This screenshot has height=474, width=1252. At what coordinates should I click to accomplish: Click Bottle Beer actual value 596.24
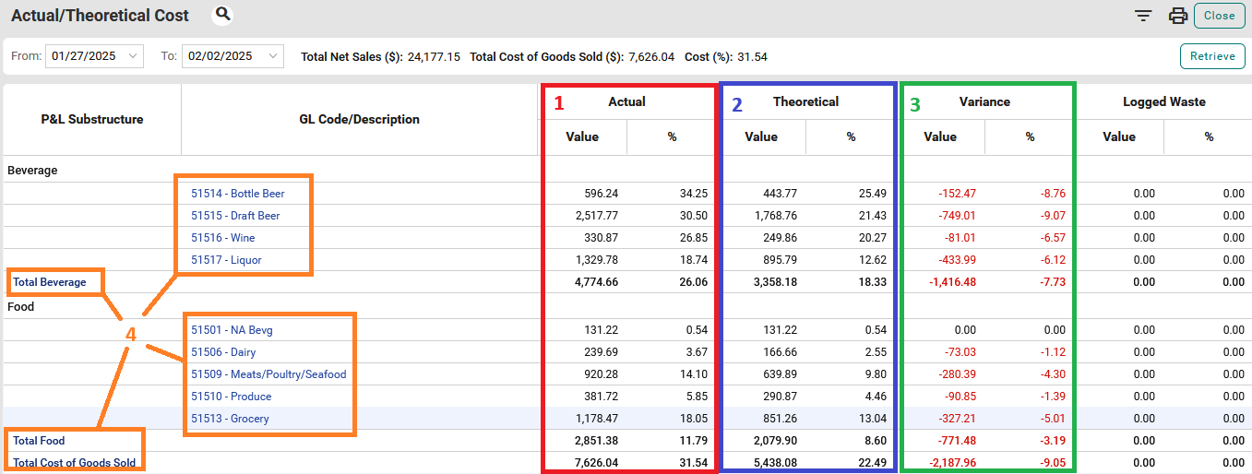tap(602, 194)
